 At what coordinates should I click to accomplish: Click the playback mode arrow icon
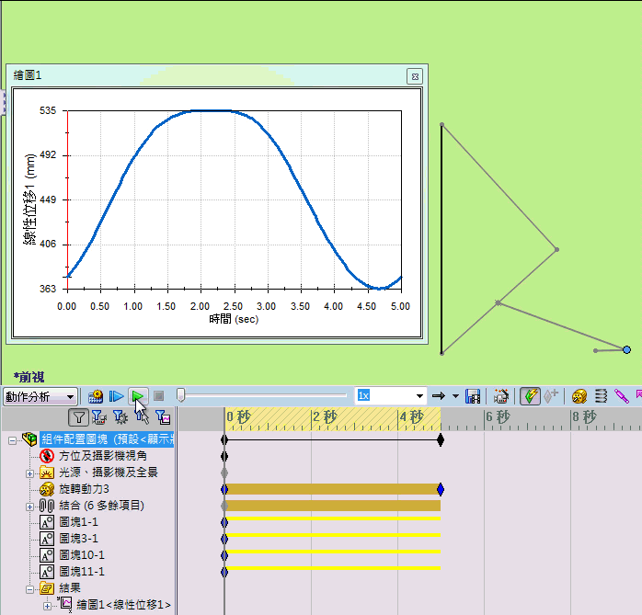click(x=439, y=396)
